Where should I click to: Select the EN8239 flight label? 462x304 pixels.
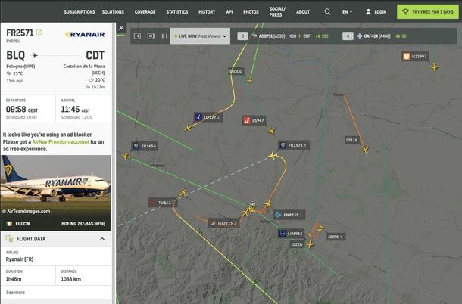tap(289, 215)
